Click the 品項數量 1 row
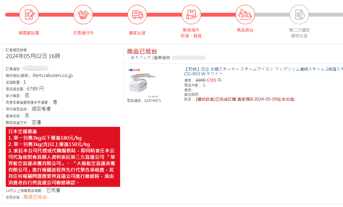This screenshot has height=207, width=343. pos(16,82)
